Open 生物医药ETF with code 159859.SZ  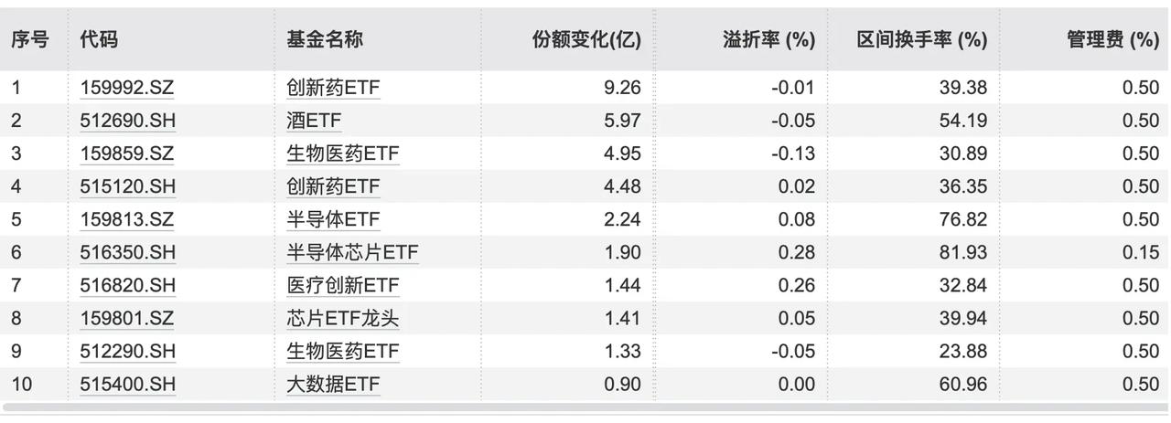click(343, 153)
